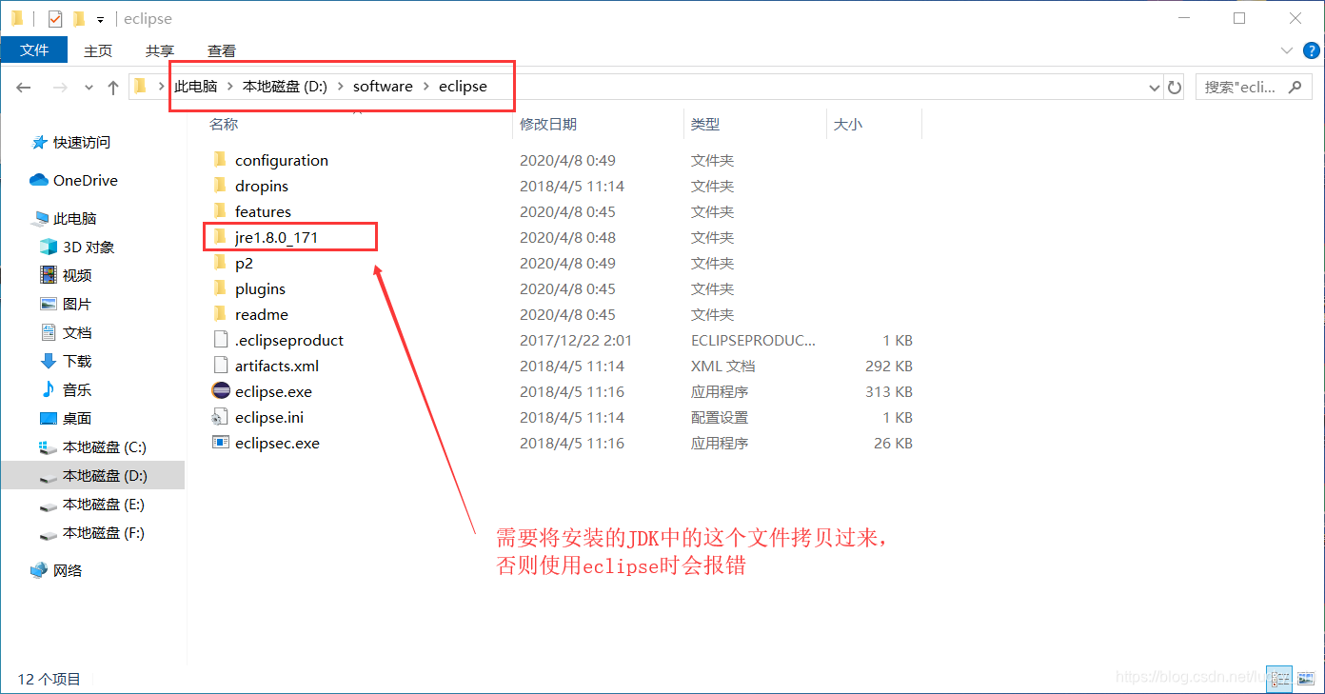Switch to the 主页 (Home) ribbon tab

(98, 50)
